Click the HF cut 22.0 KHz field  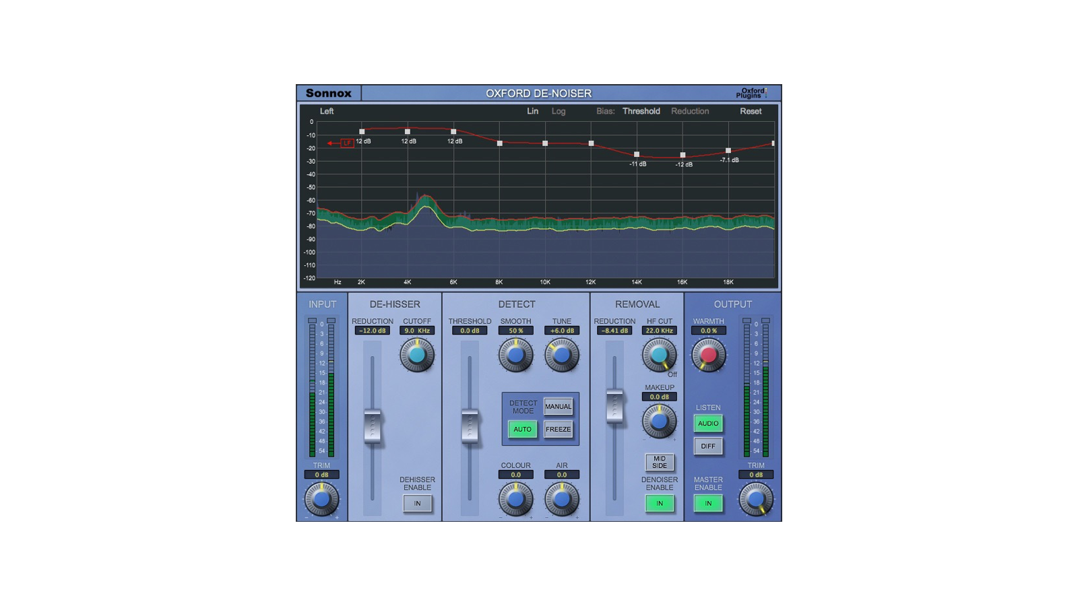click(x=660, y=331)
